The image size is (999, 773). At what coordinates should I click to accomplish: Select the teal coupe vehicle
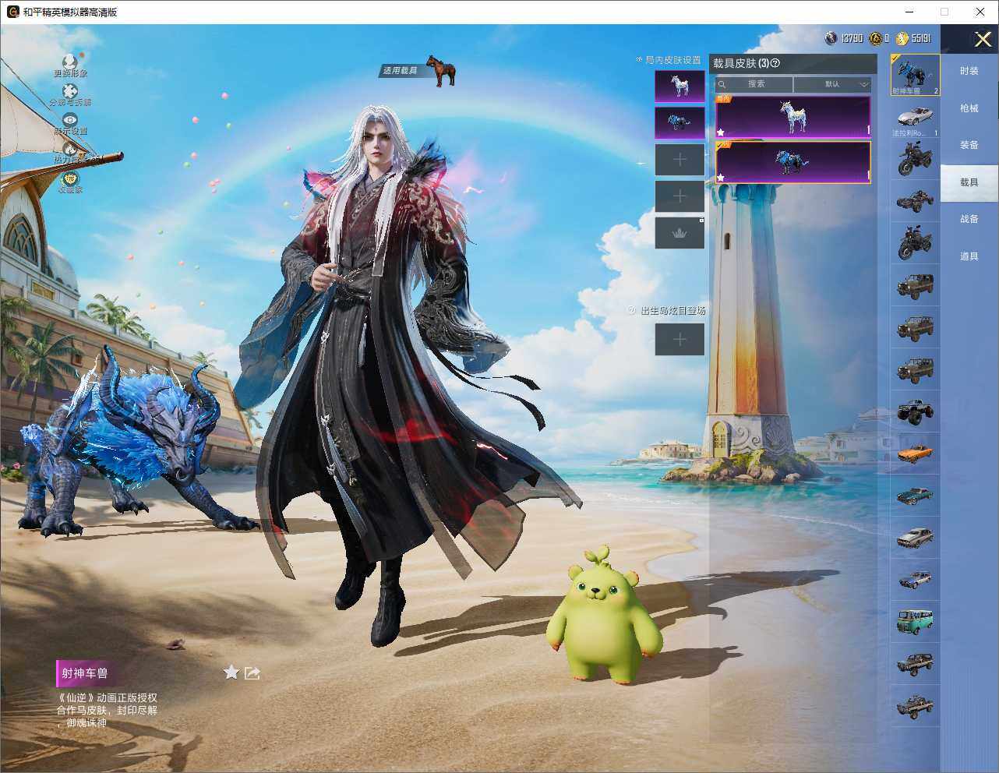(x=916, y=495)
